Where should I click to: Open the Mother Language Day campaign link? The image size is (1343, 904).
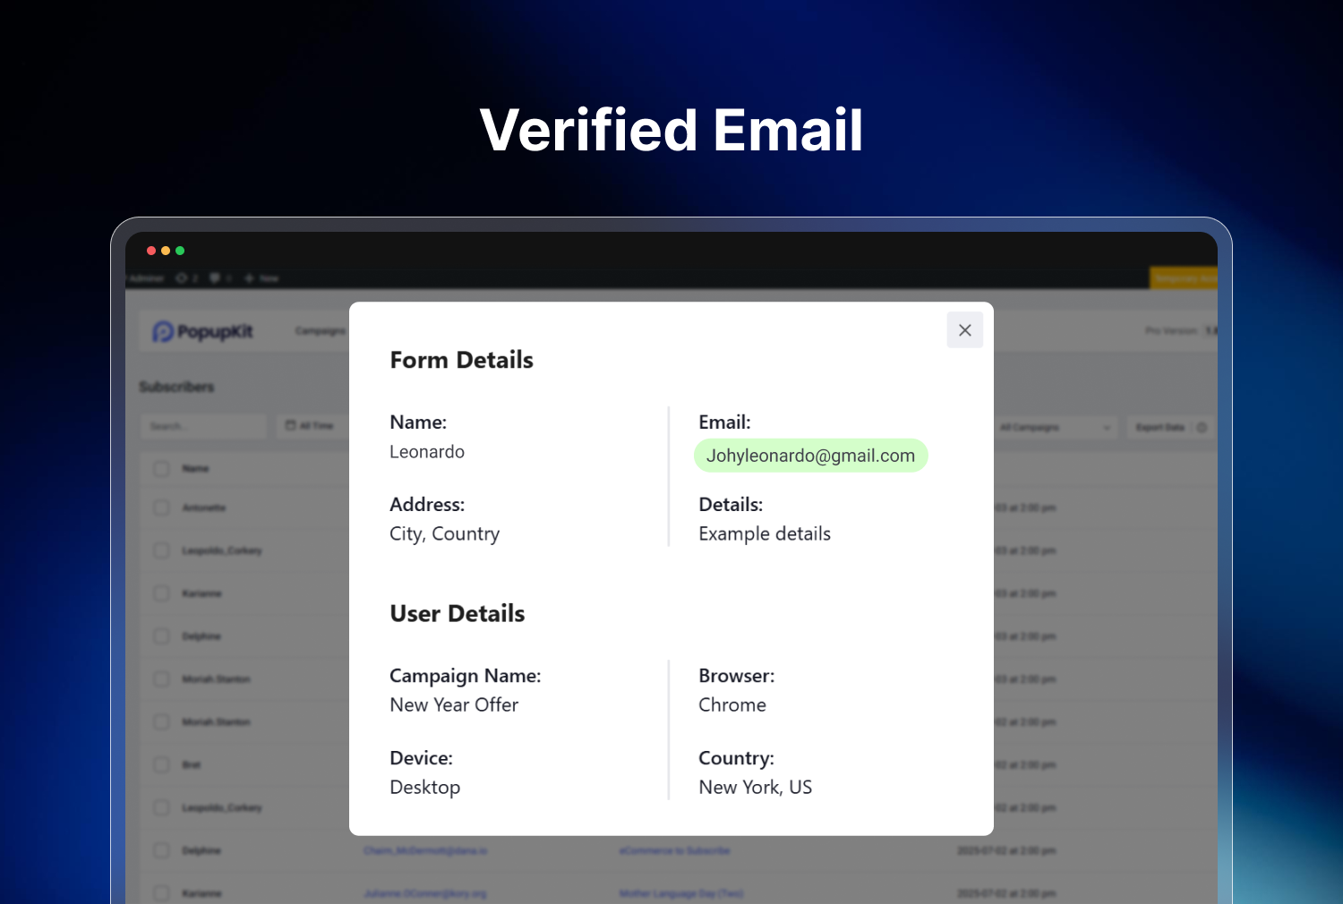click(680, 892)
